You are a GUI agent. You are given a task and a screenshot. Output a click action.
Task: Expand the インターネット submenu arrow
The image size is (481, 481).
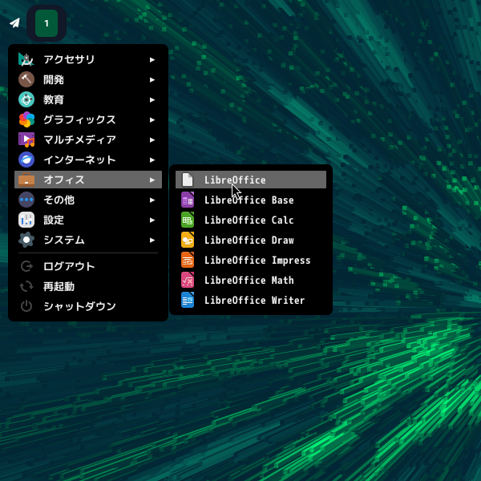(x=152, y=160)
